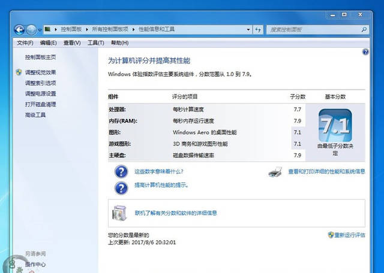Click question icon beside 提高计算机性能的提示

121,188
